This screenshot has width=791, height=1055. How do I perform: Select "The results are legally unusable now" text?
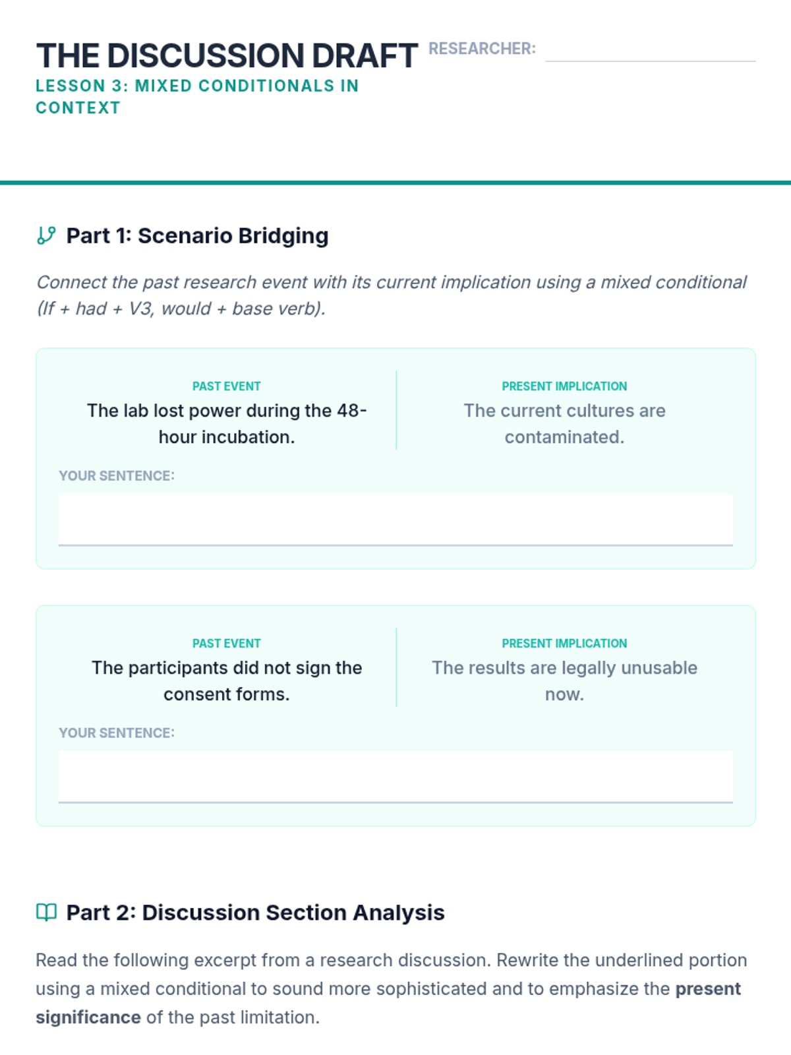(x=564, y=680)
